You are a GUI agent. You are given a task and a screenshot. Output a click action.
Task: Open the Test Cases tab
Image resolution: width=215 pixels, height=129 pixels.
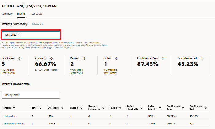click(36, 14)
